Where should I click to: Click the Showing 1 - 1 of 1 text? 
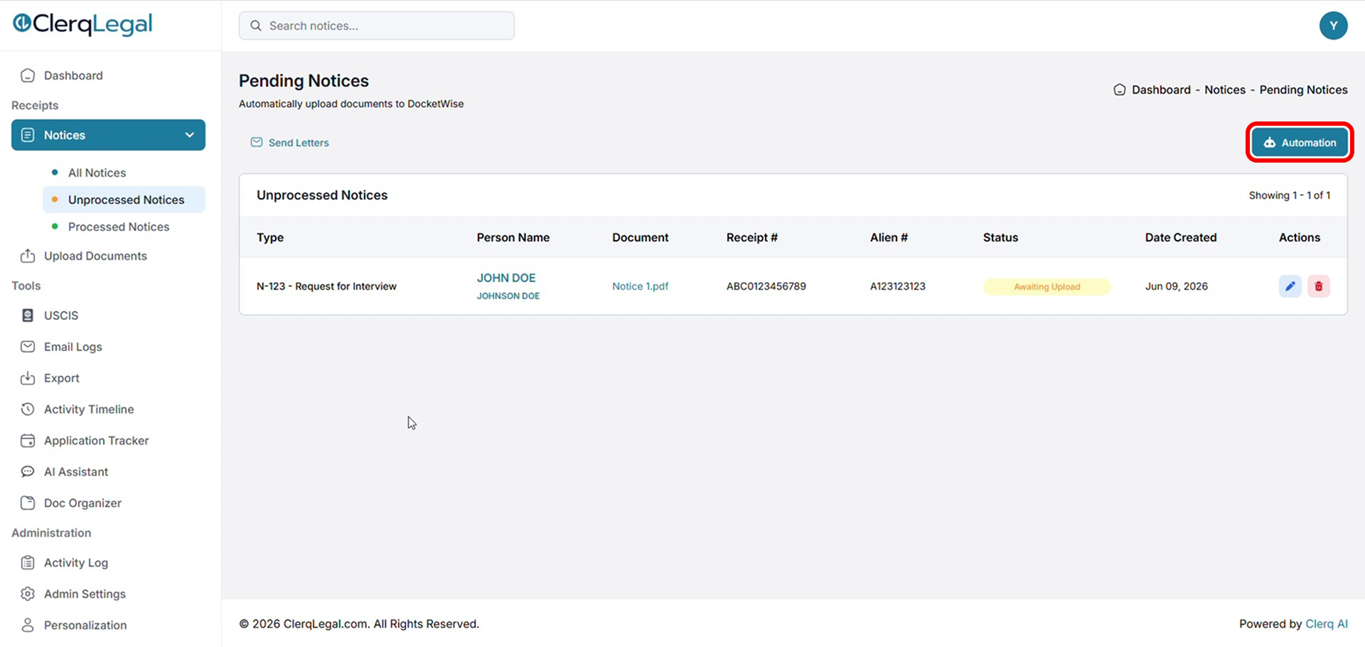tap(1290, 195)
